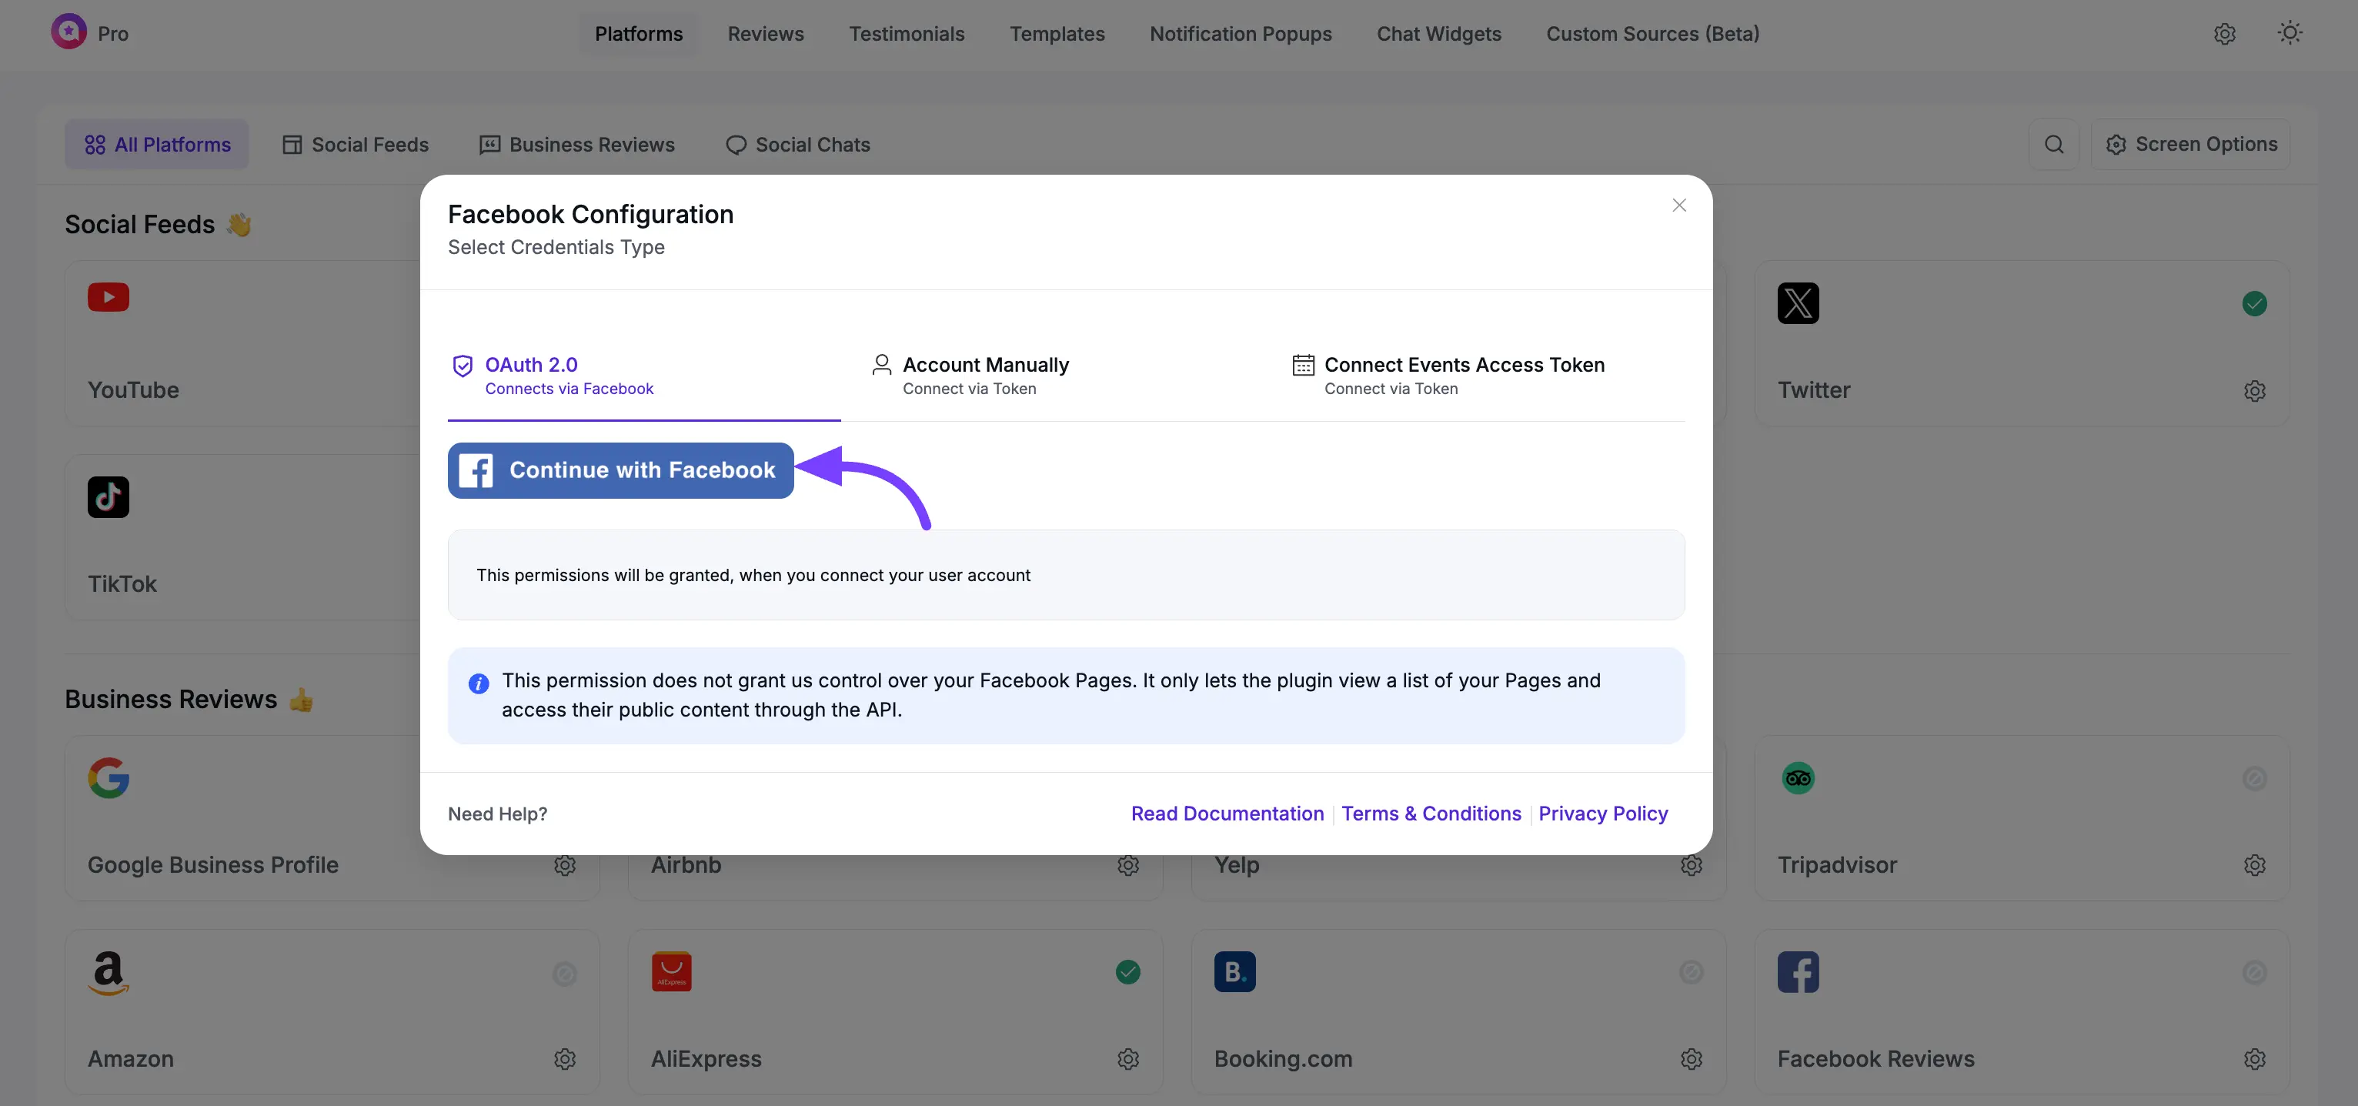The width and height of the screenshot is (2358, 1106).
Task: Choose Account Manually connection method
Action: pyautogui.click(x=986, y=364)
